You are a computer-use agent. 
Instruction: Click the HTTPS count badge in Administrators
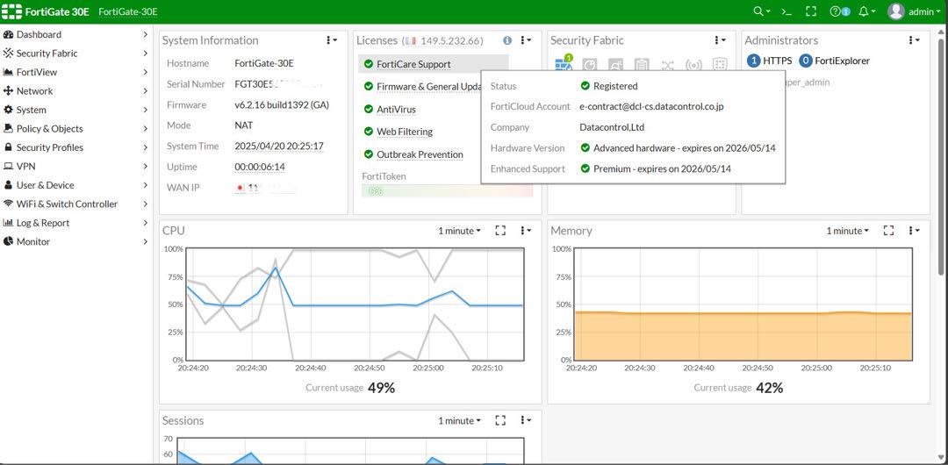pos(753,61)
